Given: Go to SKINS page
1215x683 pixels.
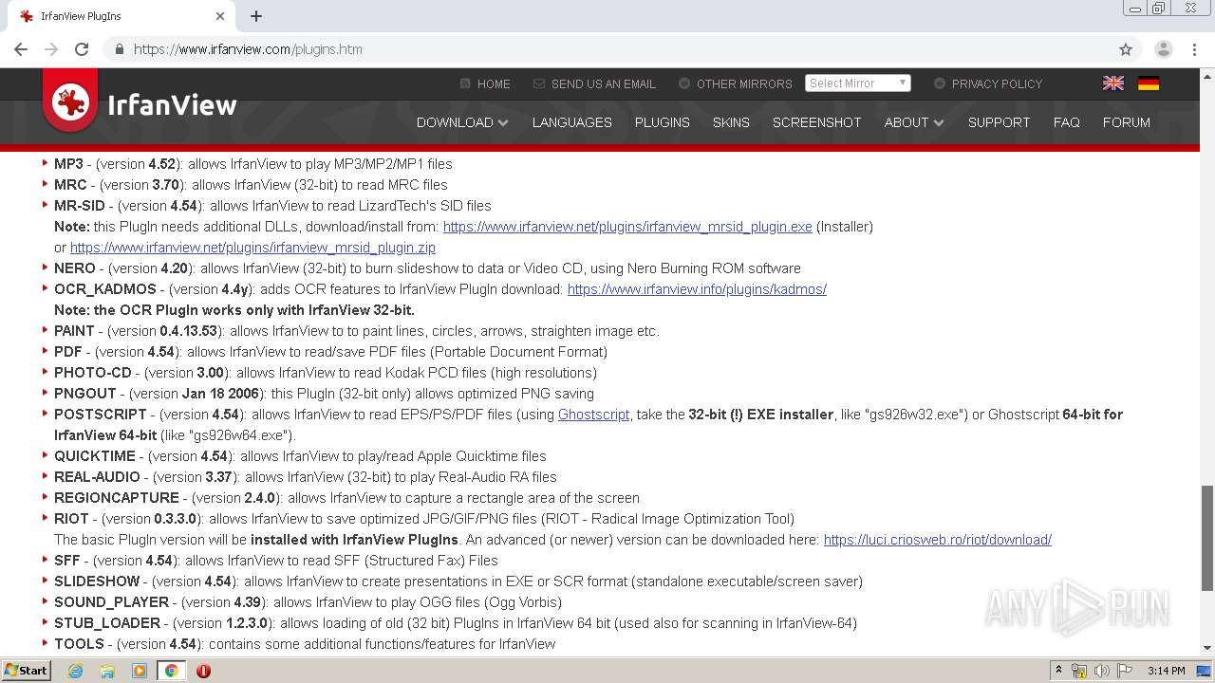Looking at the screenshot, I should pos(731,122).
